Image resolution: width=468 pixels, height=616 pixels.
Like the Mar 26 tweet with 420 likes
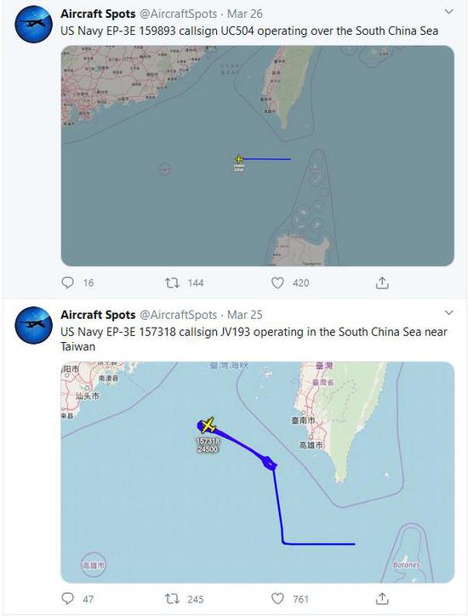click(x=277, y=282)
